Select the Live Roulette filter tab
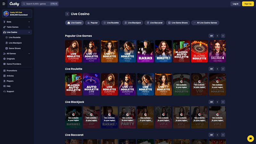 (x=111, y=23)
